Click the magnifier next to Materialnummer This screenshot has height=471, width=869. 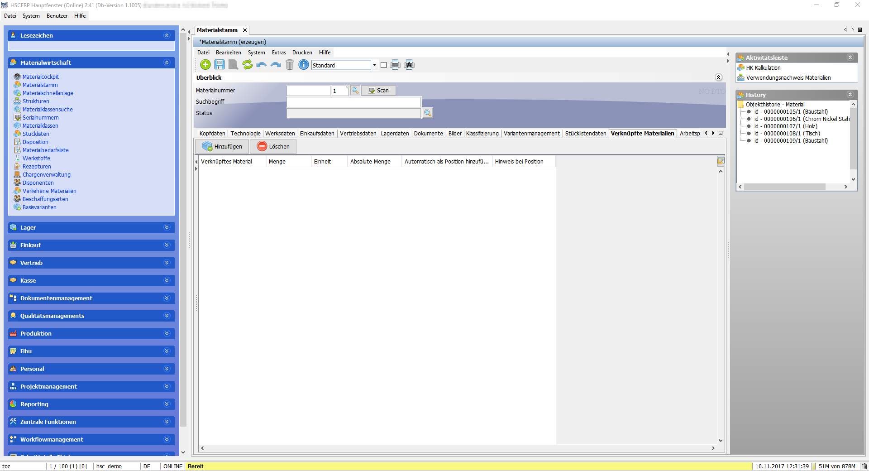355,90
